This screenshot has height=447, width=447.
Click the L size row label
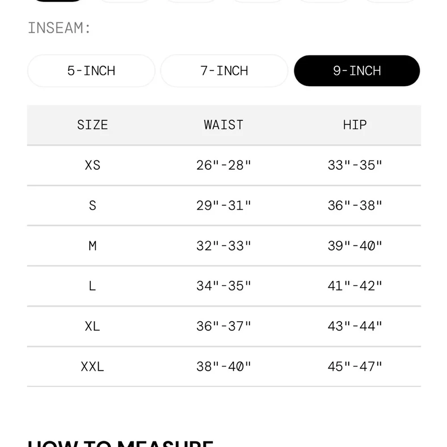click(93, 286)
